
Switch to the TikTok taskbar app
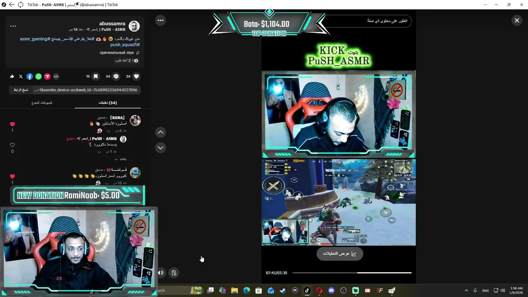pyautogui.click(x=307, y=290)
